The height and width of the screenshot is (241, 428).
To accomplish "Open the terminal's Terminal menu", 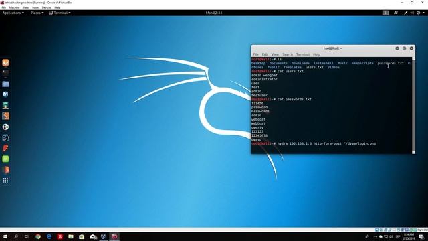I will (x=303, y=54).
